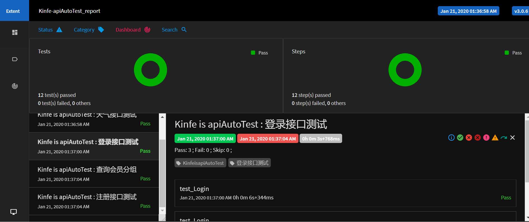The width and height of the screenshot is (529, 222).
Task: Click the Steps green donut chart
Action: coord(405,70)
